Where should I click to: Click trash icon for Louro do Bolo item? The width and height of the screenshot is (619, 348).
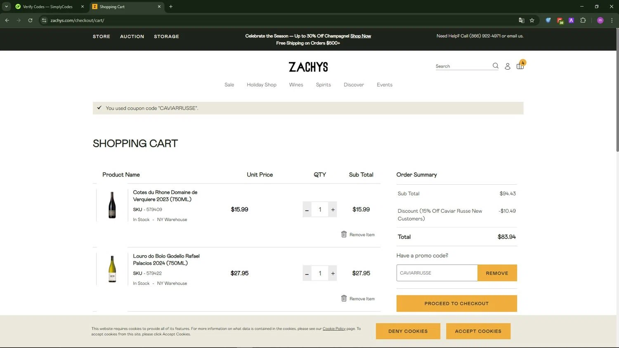[x=344, y=298]
